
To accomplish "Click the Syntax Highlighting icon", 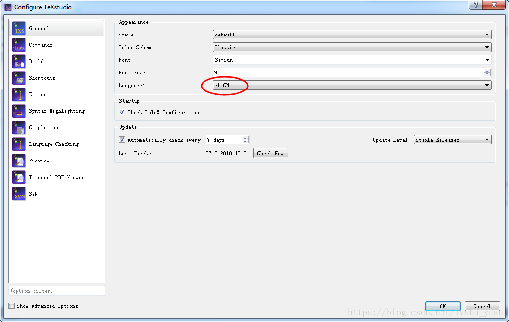I will point(19,111).
